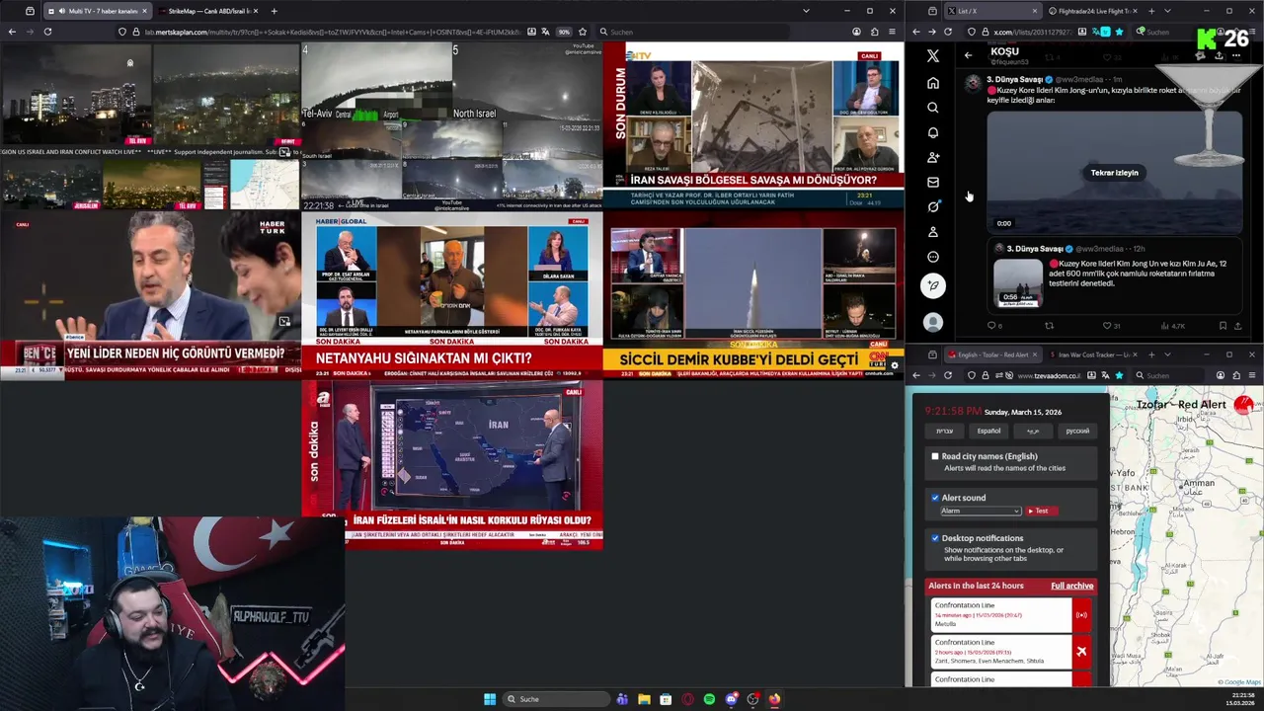Image resolution: width=1264 pixels, height=711 pixels.
Task: Click Windows taskbar Suche field
Action: point(556,699)
